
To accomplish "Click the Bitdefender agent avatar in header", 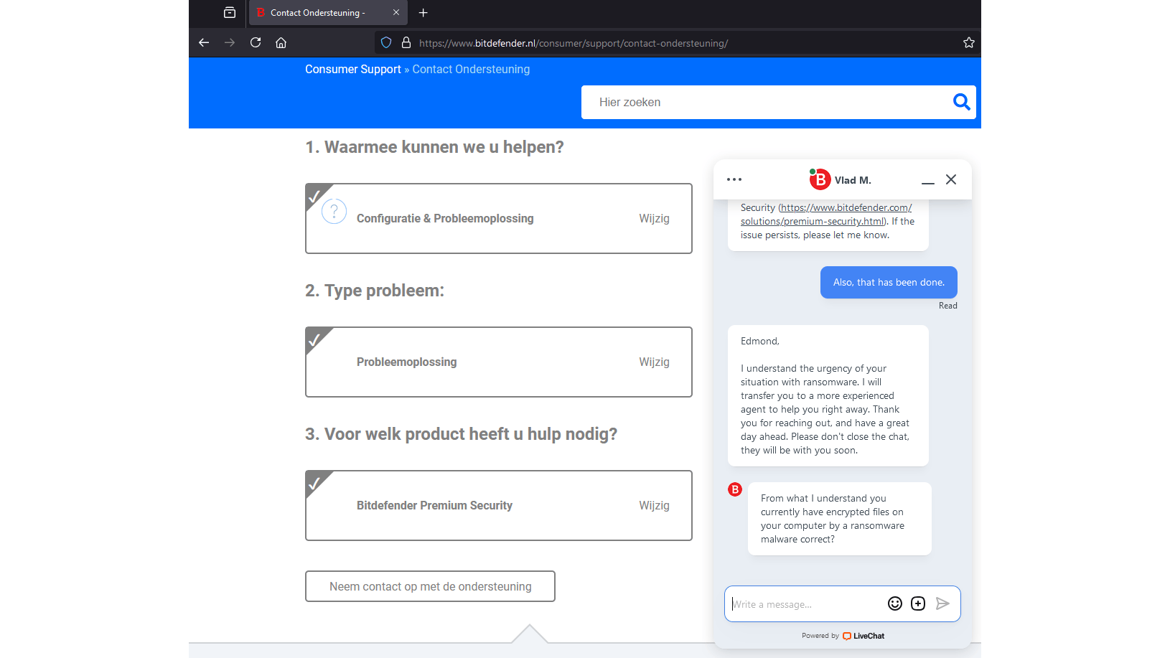I will pyautogui.click(x=820, y=179).
